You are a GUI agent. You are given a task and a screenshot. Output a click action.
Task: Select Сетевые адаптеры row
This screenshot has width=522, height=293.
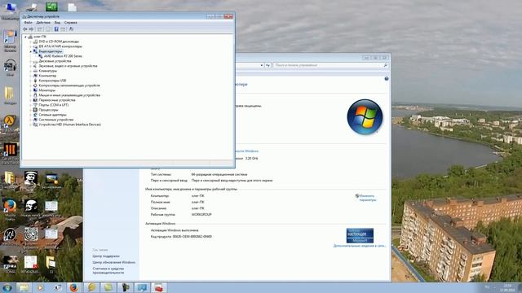tap(52, 115)
